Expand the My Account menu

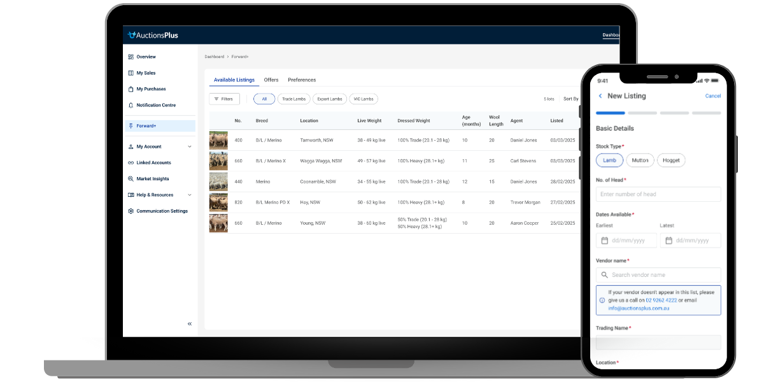190,147
